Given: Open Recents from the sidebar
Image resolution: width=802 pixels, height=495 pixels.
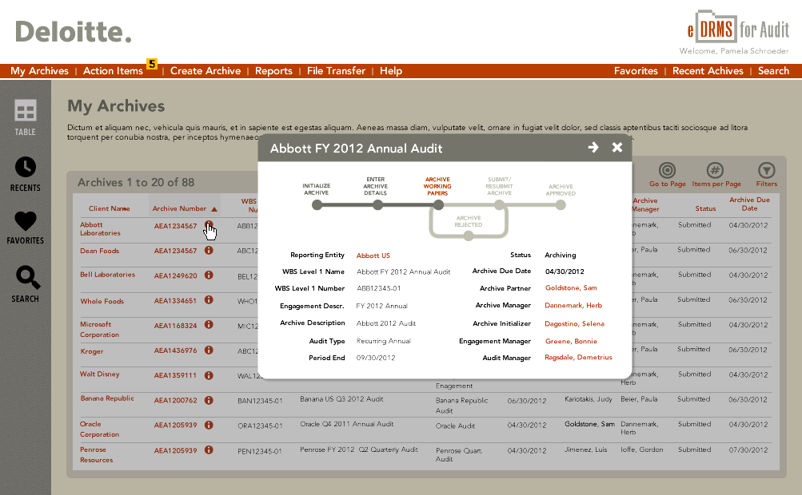Looking at the screenshot, I should click(x=25, y=174).
